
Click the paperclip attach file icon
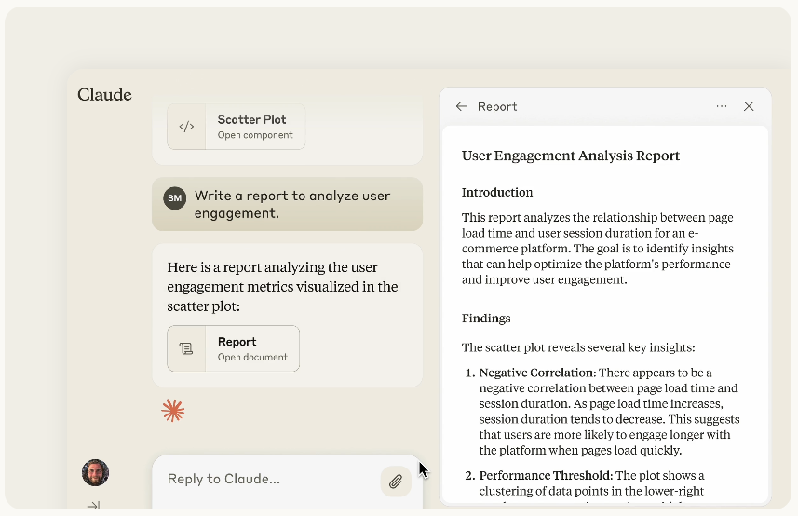tap(396, 482)
